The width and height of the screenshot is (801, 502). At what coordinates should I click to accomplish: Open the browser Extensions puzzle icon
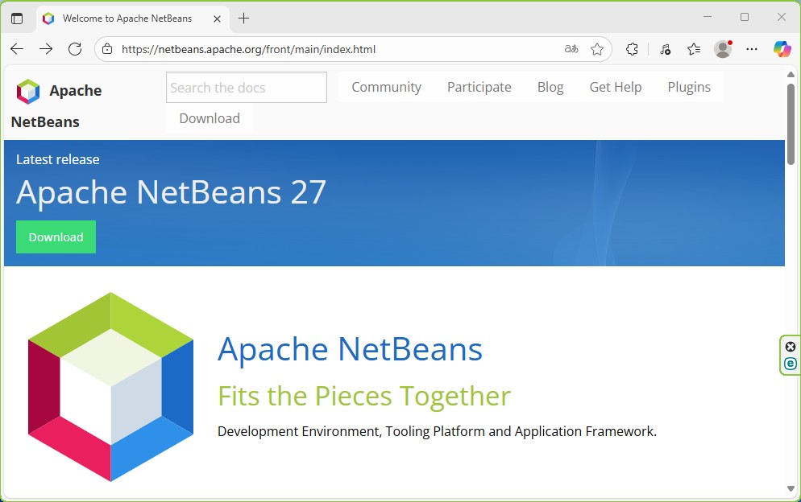pyautogui.click(x=632, y=49)
